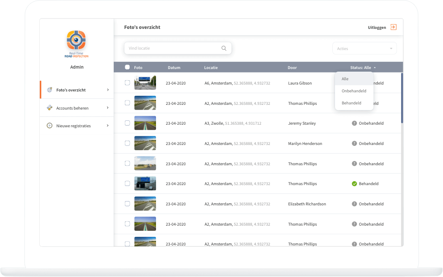This screenshot has width=443, height=277.
Task: Click the name Jeremy Stanley
Action: pos(302,123)
